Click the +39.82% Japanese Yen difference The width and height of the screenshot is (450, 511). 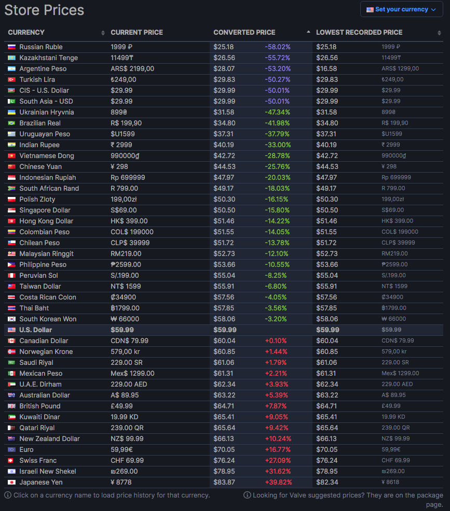(x=278, y=482)
